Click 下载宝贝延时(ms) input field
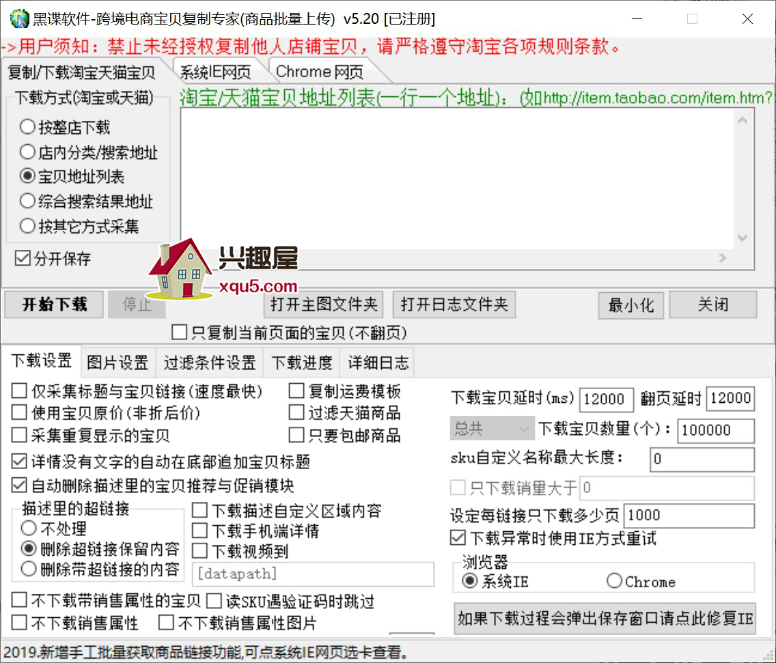Image resolution: width=776 pixels, height=663 pixels. 607,399
